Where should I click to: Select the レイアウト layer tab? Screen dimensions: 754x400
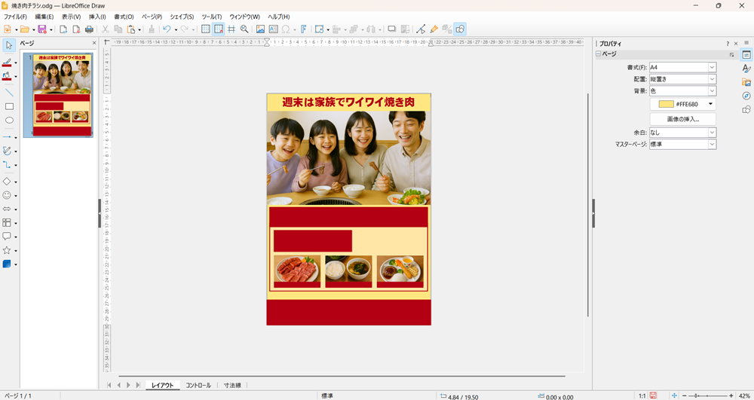coord(163,385)
